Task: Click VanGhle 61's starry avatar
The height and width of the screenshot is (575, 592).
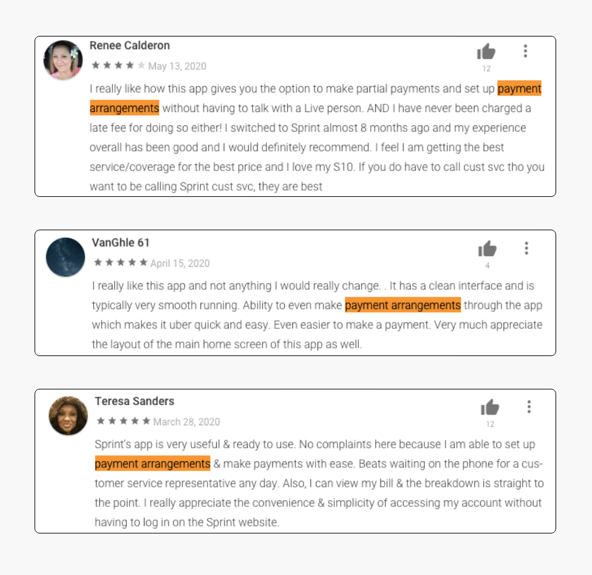Action: tap(65, 257)
